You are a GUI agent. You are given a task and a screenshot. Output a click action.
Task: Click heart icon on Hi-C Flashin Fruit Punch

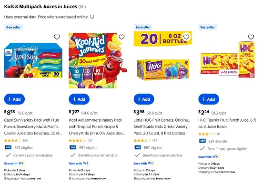click(x=251, y=37)
